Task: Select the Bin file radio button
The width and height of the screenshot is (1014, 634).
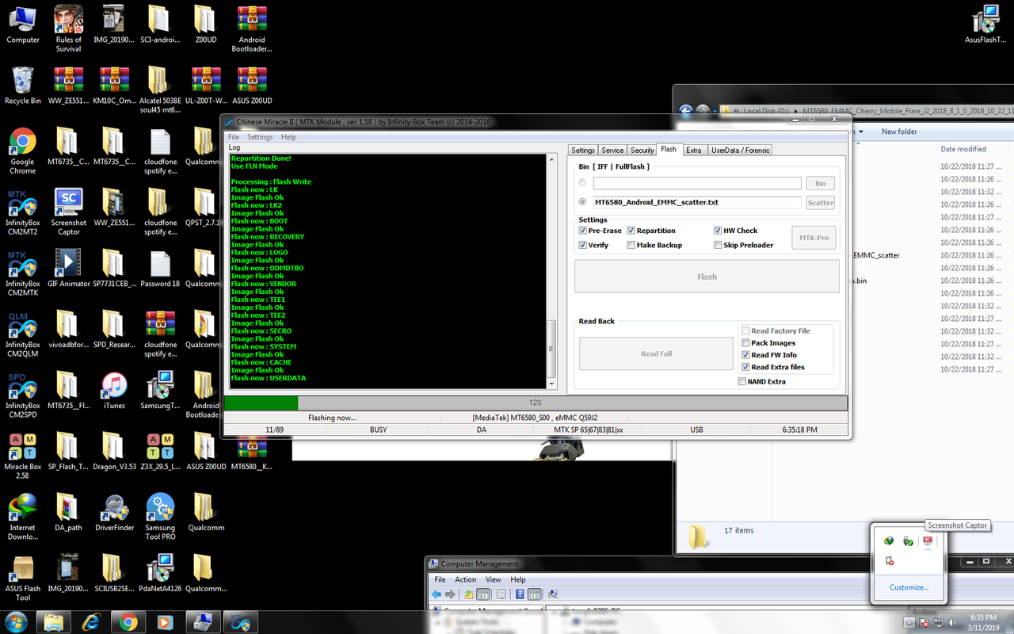Action: pos(584,183)
